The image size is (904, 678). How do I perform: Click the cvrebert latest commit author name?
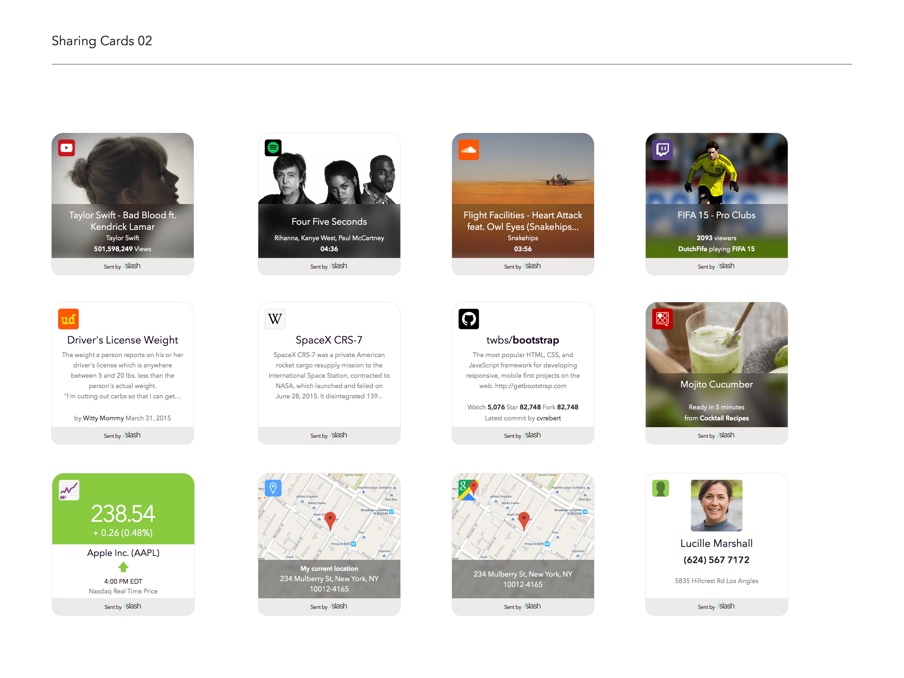[549, 418]
